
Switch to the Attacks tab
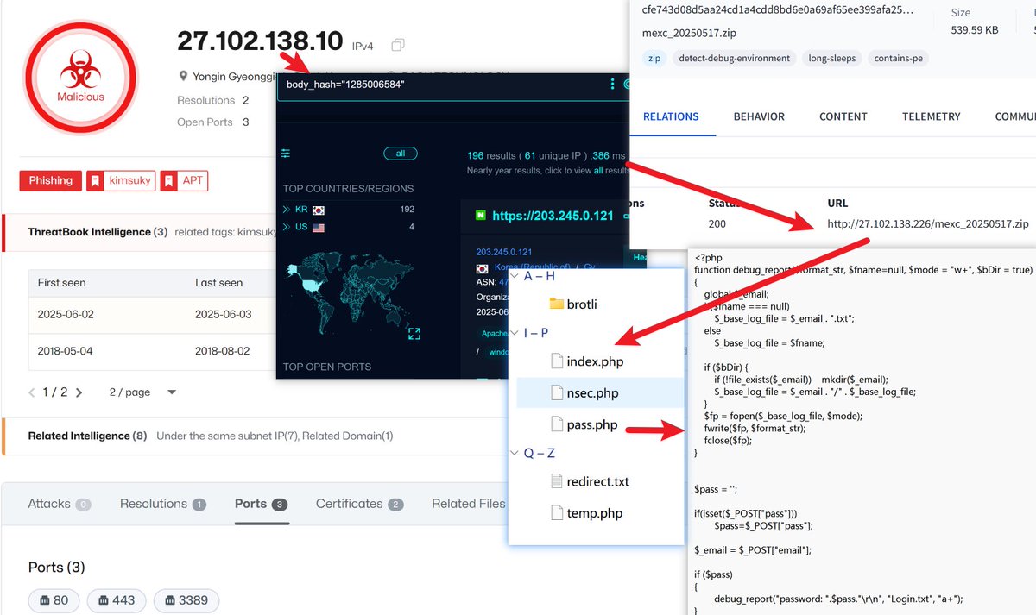point(59,504)
